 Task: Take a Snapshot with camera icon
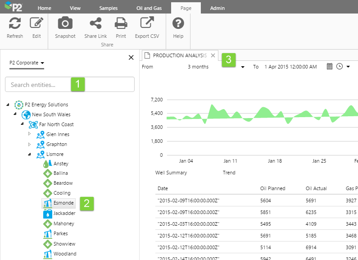point(65,23)
